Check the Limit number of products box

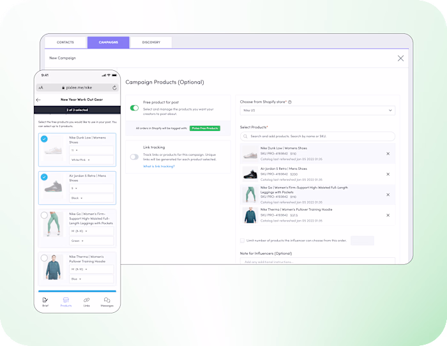[x=242, y=241]
